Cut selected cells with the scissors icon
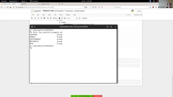 coord(38,18)
